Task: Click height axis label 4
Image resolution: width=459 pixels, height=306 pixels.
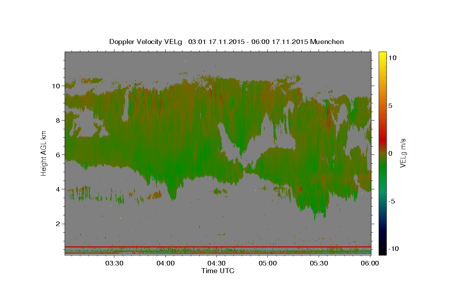Action: tap(59, 189)
